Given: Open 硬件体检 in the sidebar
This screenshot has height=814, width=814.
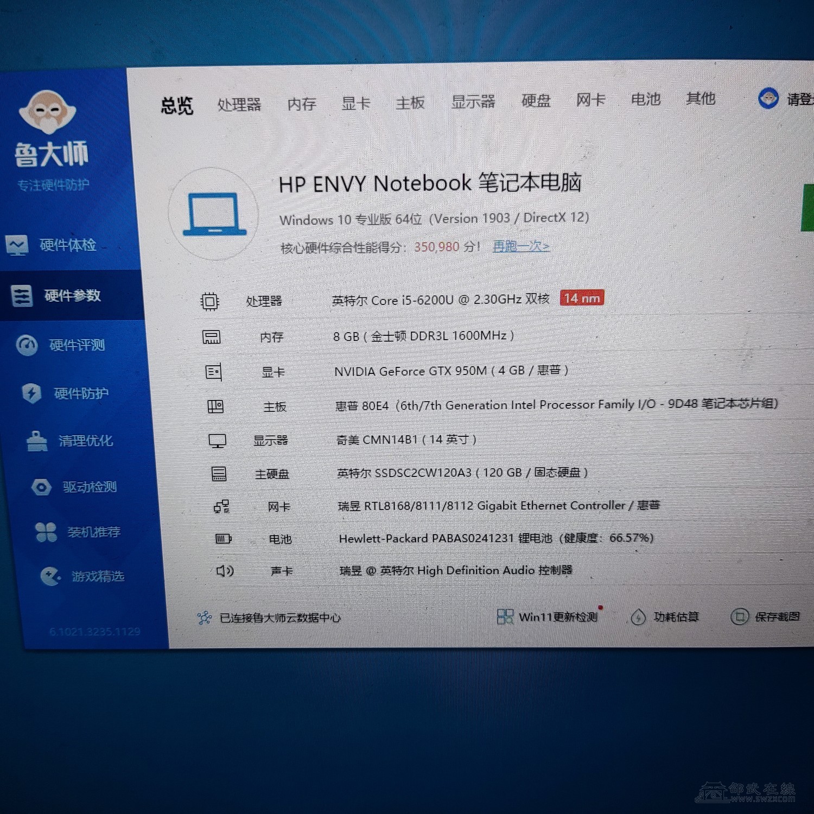Looking at the screenshot, I should (67, 245).
